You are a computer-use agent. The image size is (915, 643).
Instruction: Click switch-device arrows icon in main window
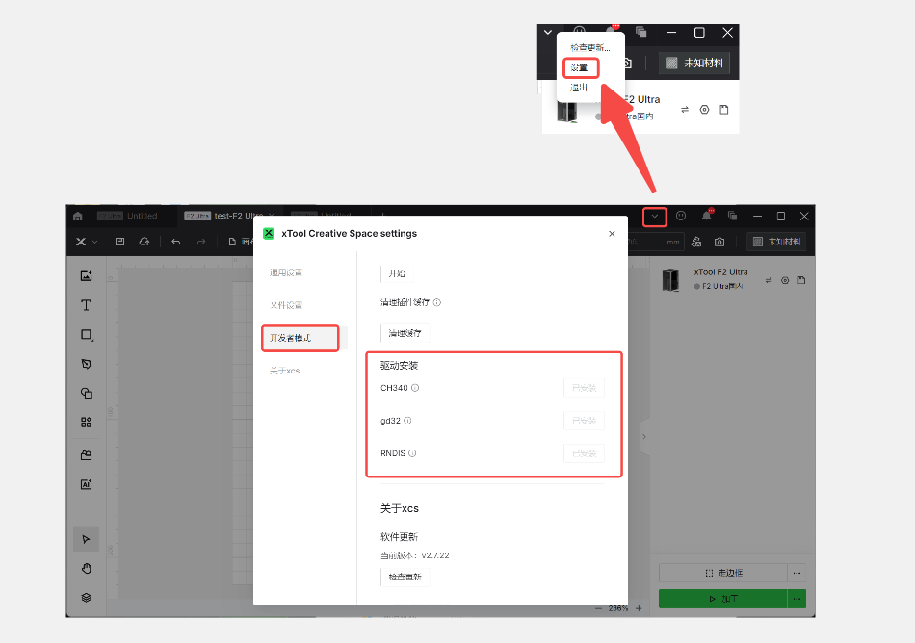click(769, 280)
